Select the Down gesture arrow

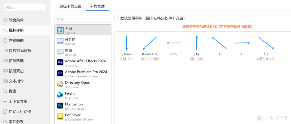(127, 43)
